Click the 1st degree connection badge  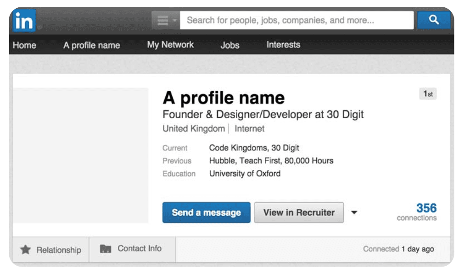[x=427, y=93]
